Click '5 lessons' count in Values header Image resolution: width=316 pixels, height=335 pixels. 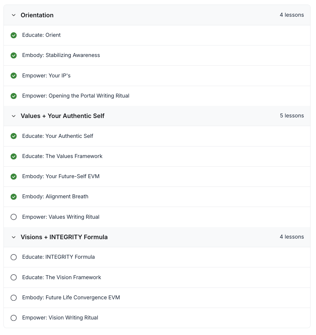[x=292, y=116]
